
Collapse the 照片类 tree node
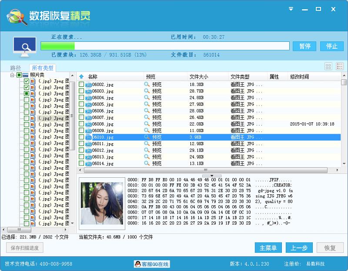pos(11,74)
